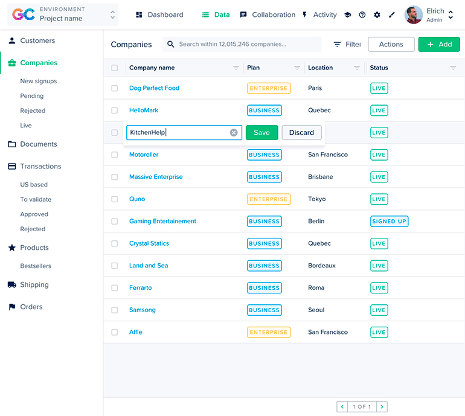
Task: Tick the checkbox for Dog Perfect Food
Action: (x=115, y=88)
